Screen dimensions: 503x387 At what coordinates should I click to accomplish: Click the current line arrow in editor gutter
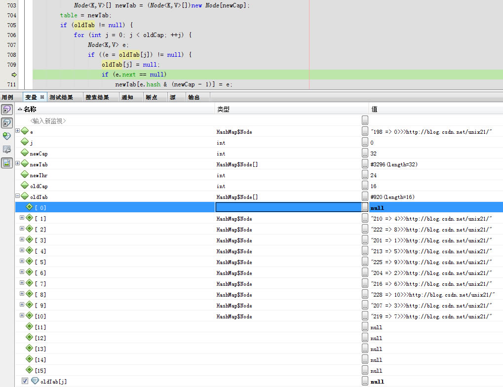click(x=14, y=75)
